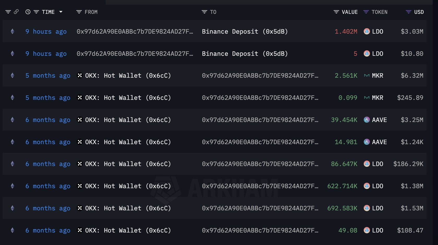Select the value 86.647K
The height and width of the screenshot is (245, 438).
pos(344,164)
